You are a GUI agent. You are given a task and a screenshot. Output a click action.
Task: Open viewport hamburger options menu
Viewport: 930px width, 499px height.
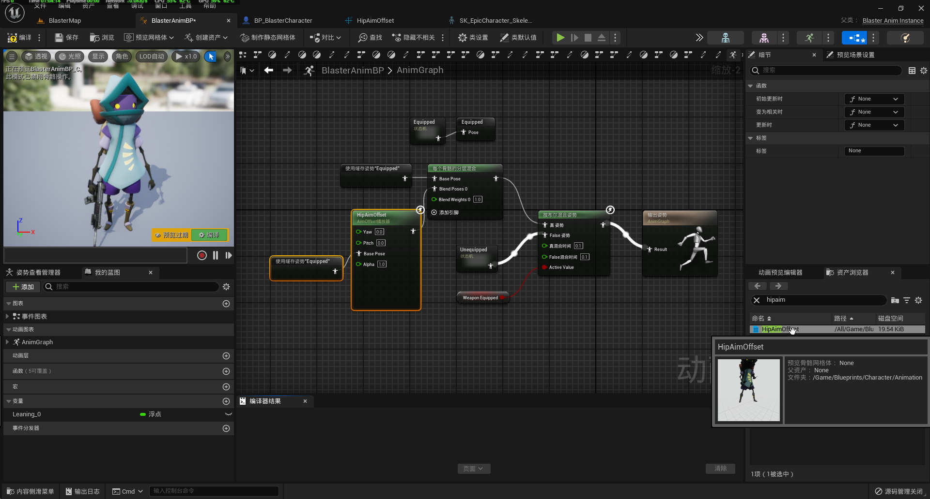click(12, 57)
